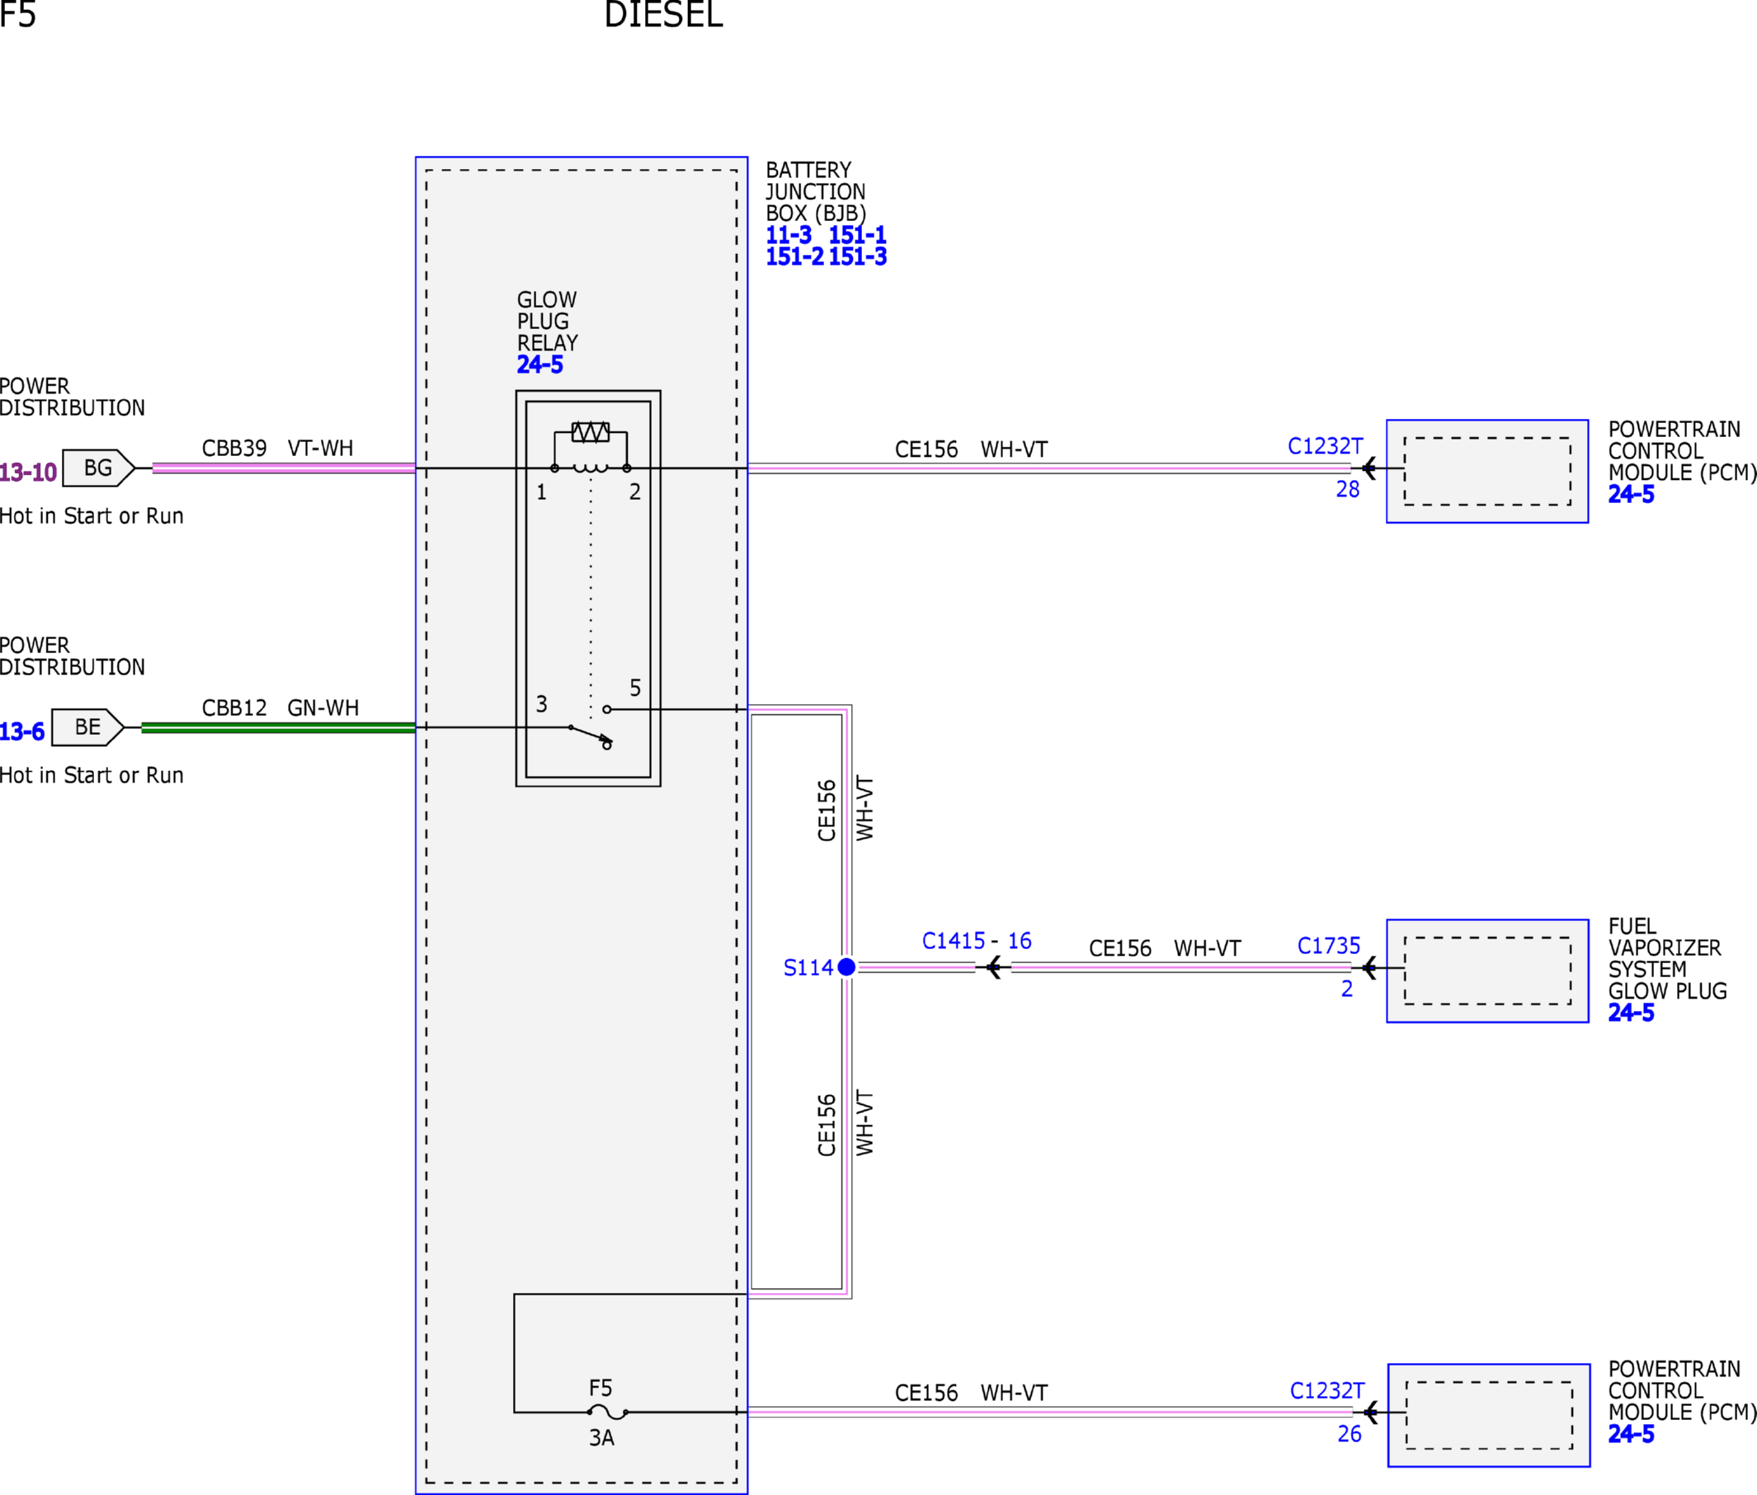This screenshot has height=1495, width=1757.
Task: Select the F5 3A fuse symbol
Action: (x=607, y=1412)
